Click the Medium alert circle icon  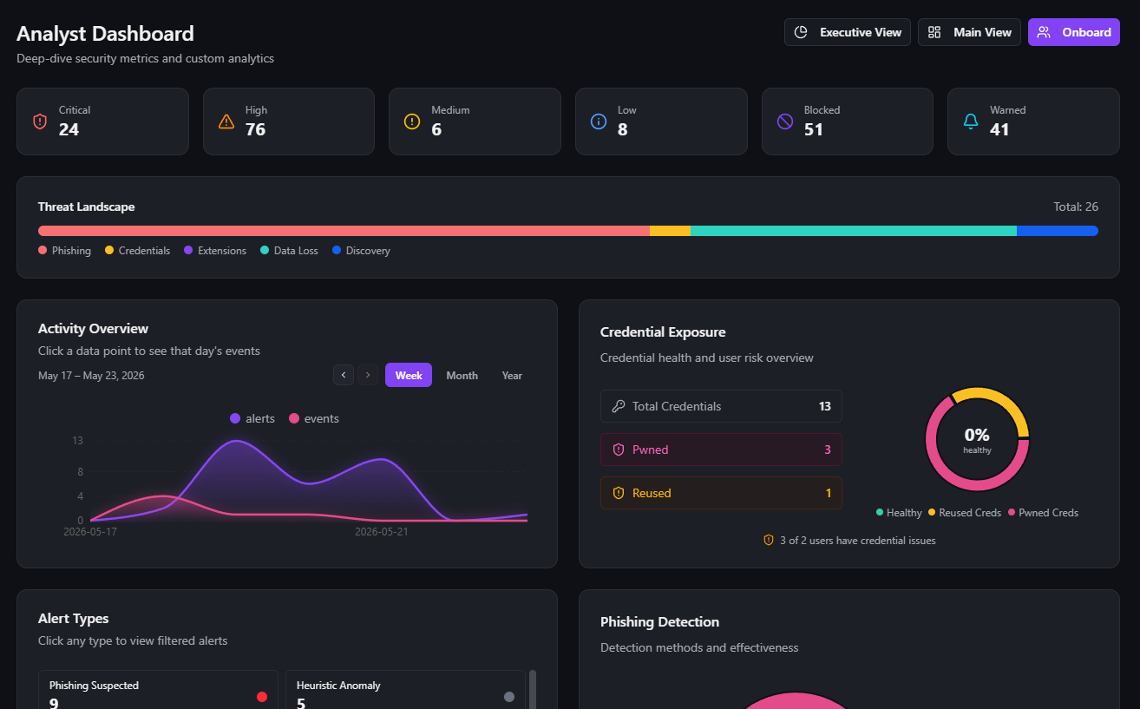pyautogui.click(x=412, y=121)
